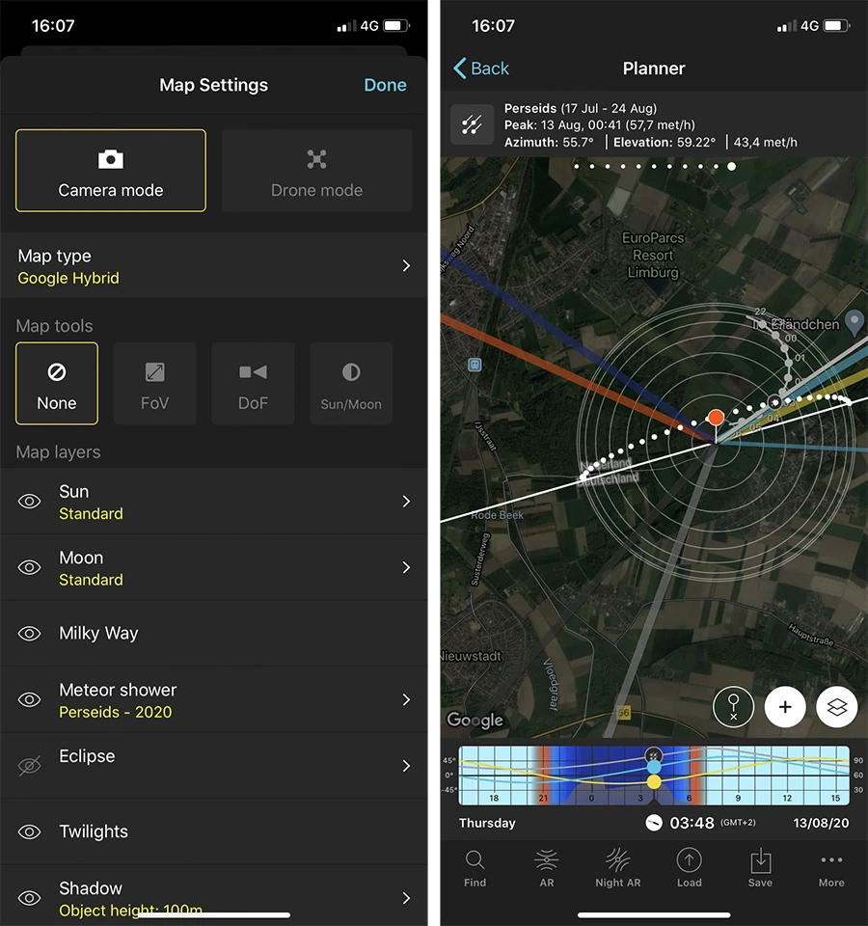Tap the Thursday day label
This screenshot has width=868, height=926.
pos(487,823)
